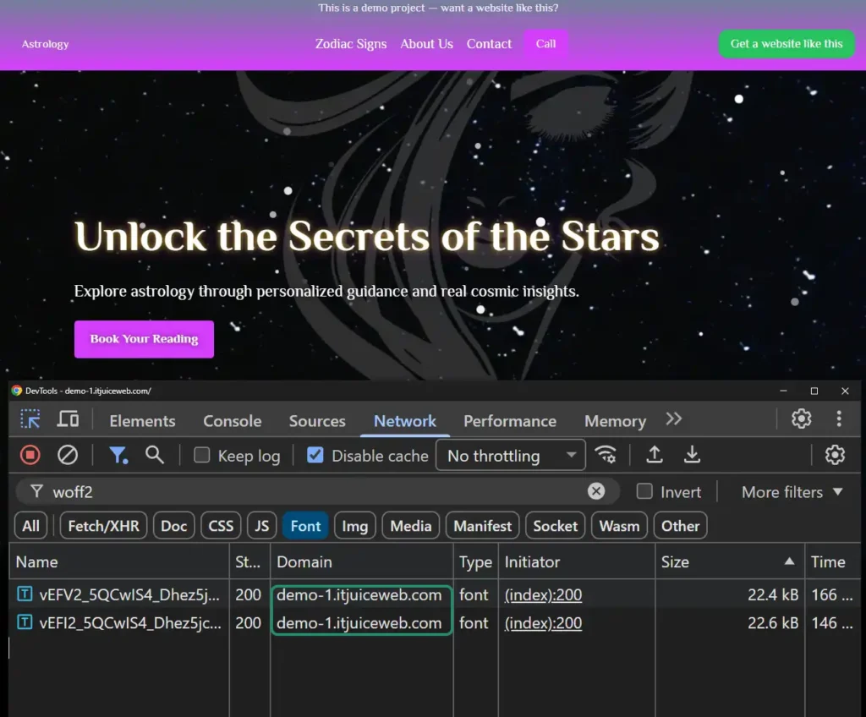Image resolution: width=866 pixels, height=717 pixels.
Task: Open Network panel settings gear
Action: pyautogui.click(x=835, y=455)
